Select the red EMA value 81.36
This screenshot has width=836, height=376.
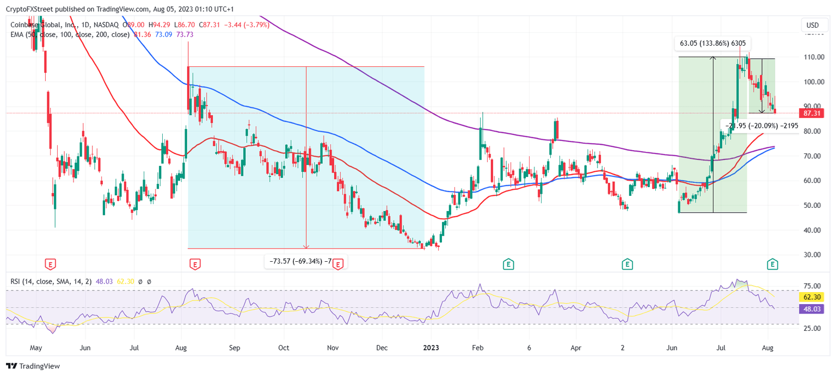143,34
